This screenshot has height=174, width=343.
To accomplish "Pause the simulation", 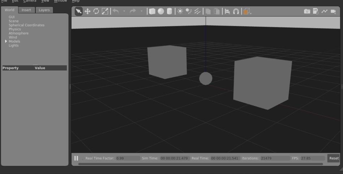I will 76,158.
